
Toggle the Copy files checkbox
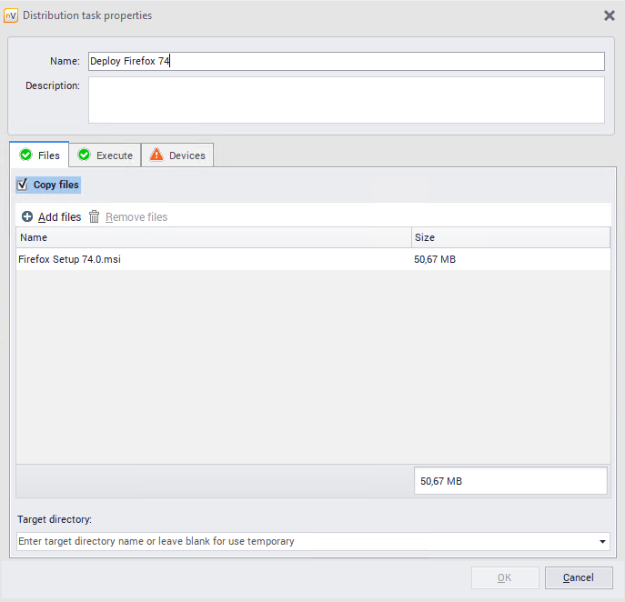(23, 185)
